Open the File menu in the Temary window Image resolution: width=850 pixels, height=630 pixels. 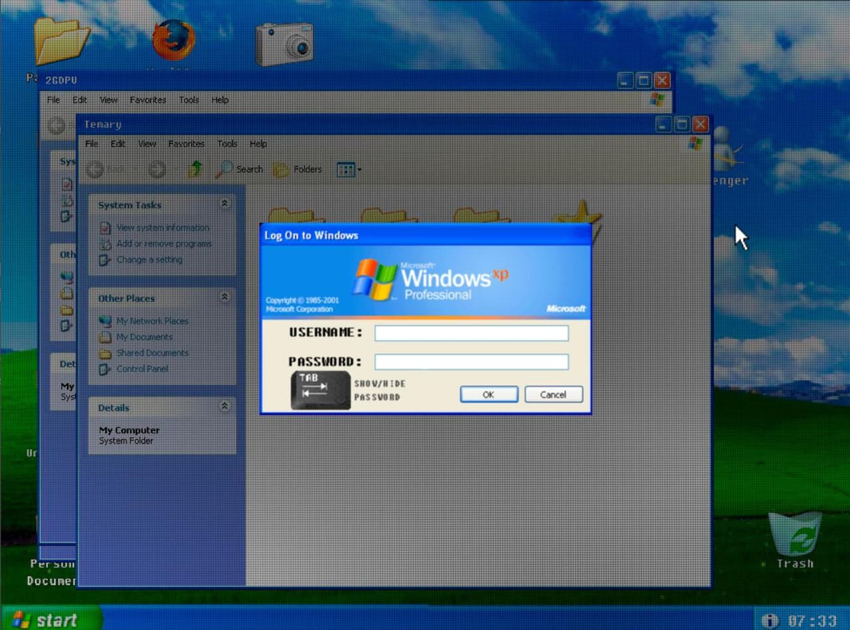(92, 143)
